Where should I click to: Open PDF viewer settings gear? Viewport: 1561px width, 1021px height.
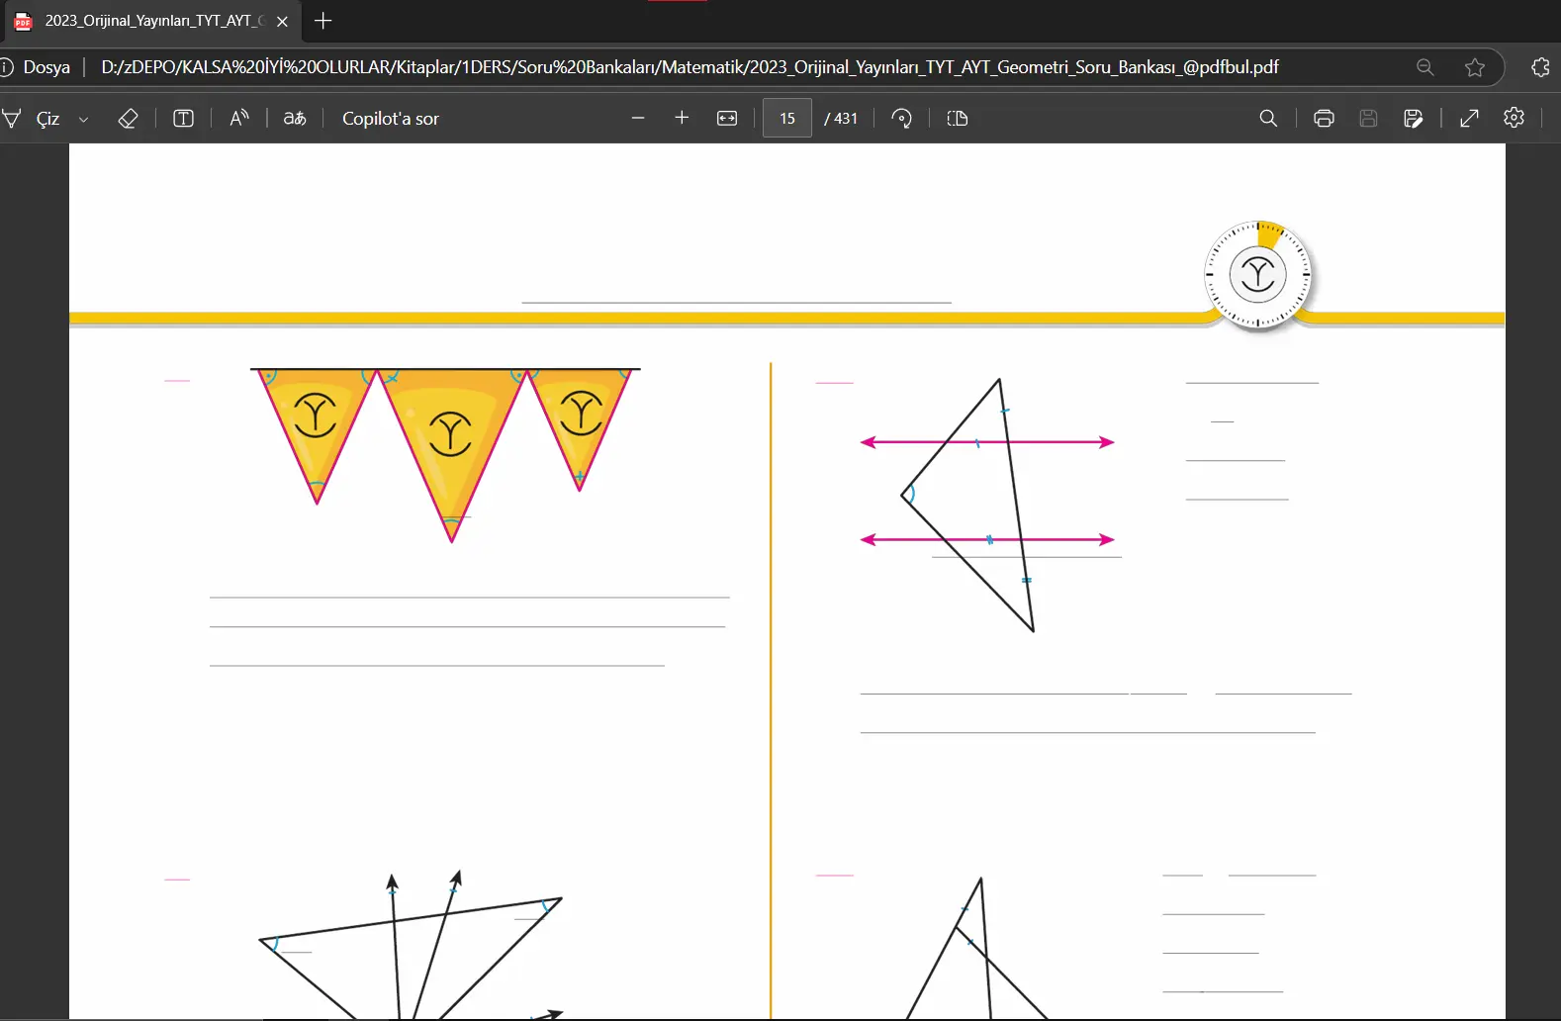1515,118
